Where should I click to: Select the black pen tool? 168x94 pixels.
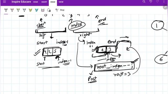coord(6,10)
